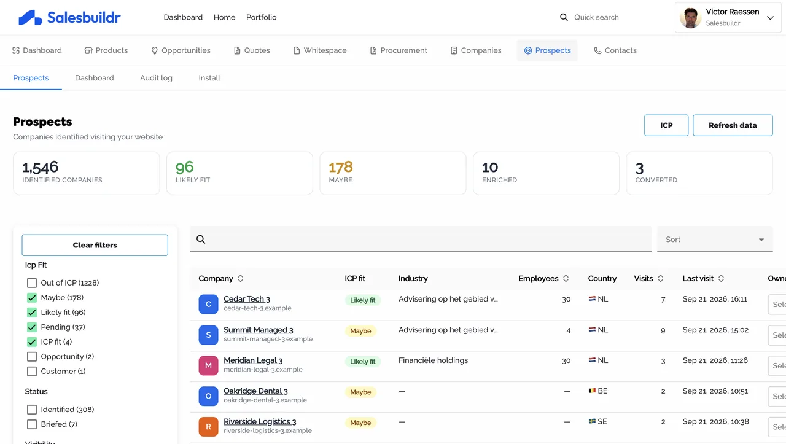Click the Companies building icon
Screen dimensions: 786x444
(x=454, y=50)
